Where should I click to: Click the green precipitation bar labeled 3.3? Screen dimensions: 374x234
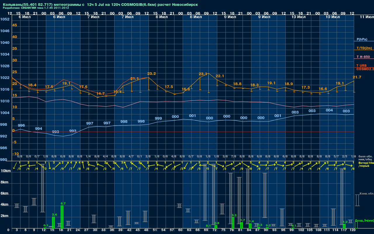coord(233,223)
